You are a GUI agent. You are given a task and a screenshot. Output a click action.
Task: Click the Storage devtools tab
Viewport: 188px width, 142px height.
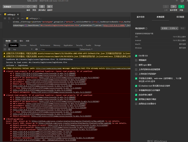98,45
